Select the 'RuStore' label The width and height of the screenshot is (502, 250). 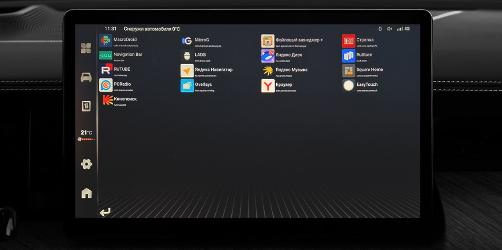pos(364,55)
